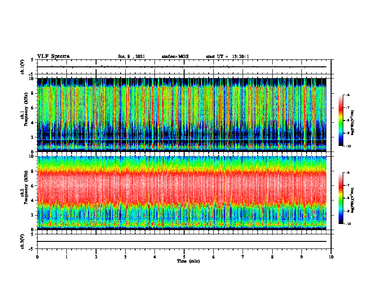Click the ch.2 frequency tick label "8"
This screenshot has height=288, width=373.
point(33,171)
